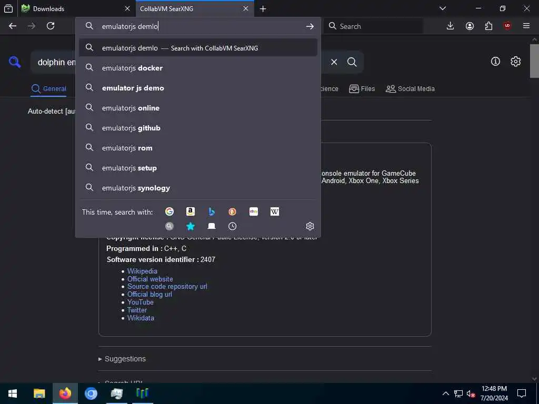Search open tabs via the tabs icon
539x404 pixels.
coord(212,226)
